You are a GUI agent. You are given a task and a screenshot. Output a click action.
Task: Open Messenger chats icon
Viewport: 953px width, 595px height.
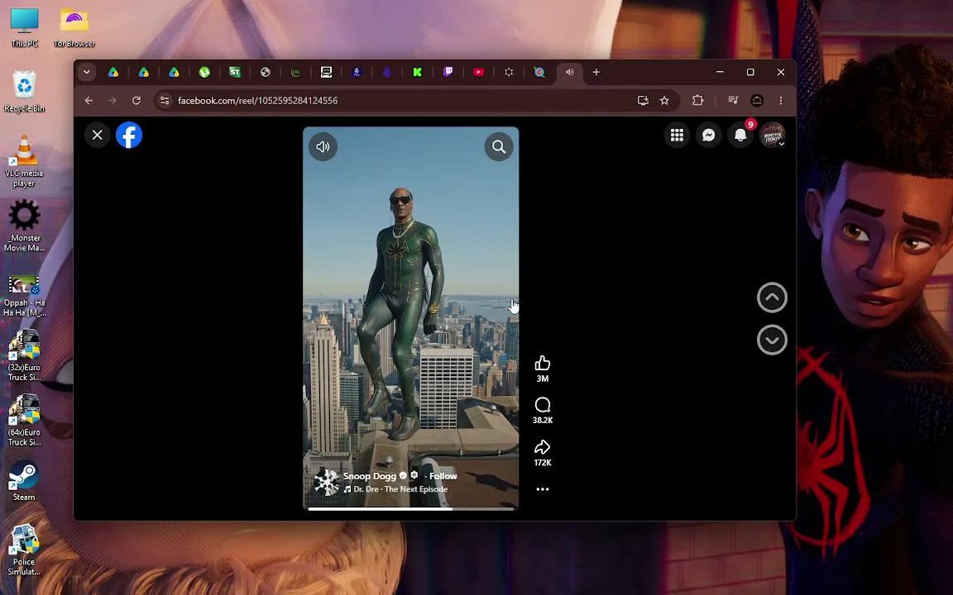[x=709, y=135]
